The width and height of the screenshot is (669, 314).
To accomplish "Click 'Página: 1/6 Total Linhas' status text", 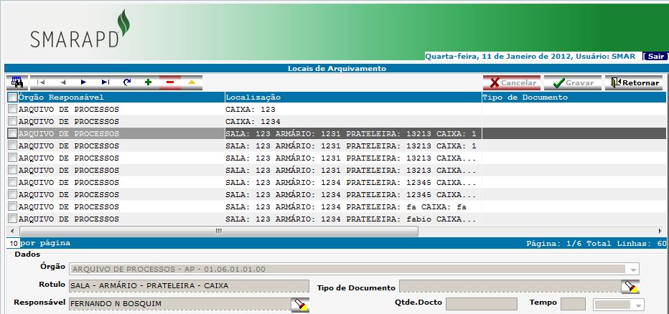I will click(x=596, y=244).
